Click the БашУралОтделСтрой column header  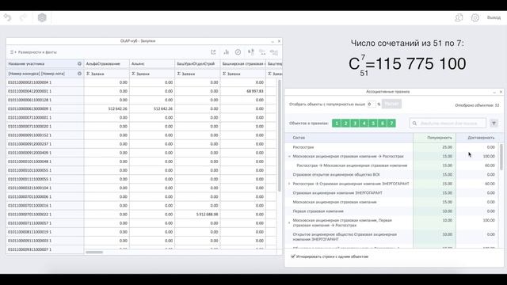197,64
